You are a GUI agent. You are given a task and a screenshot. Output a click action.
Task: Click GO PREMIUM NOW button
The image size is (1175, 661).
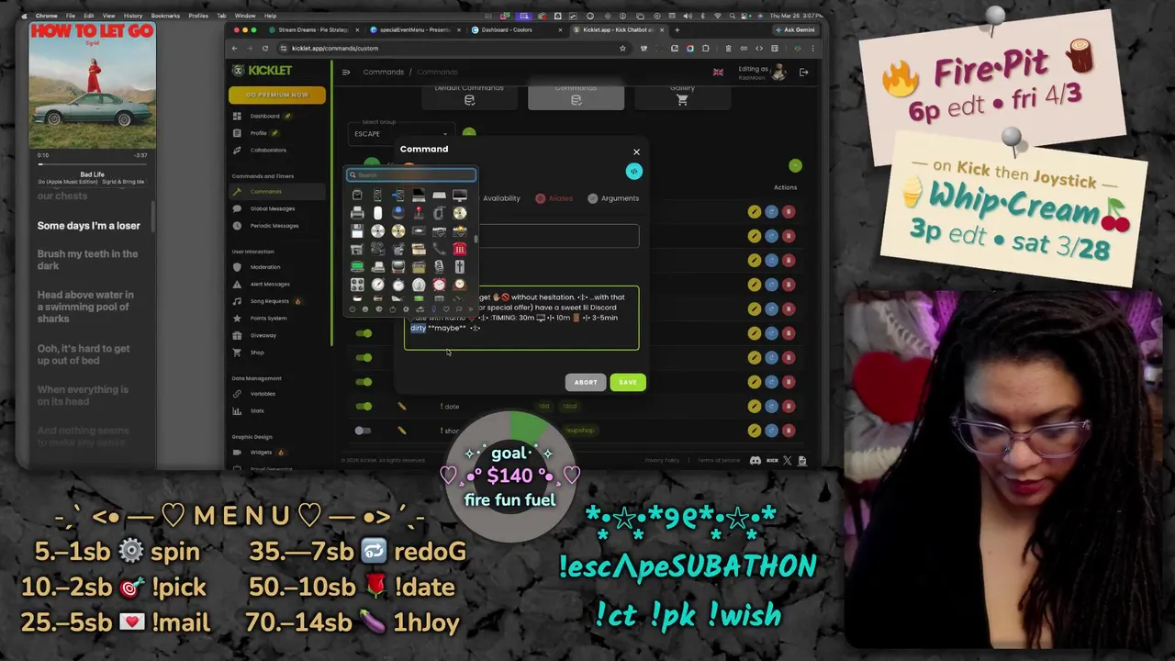(x=276, y=95)
